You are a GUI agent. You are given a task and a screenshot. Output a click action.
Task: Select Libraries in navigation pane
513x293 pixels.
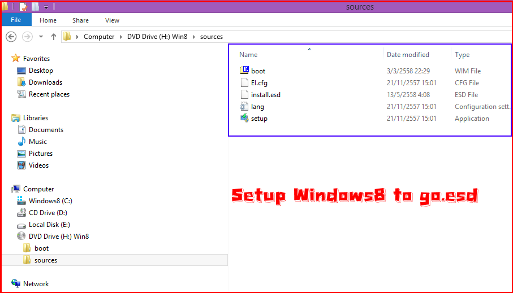[x=36, y=118]
